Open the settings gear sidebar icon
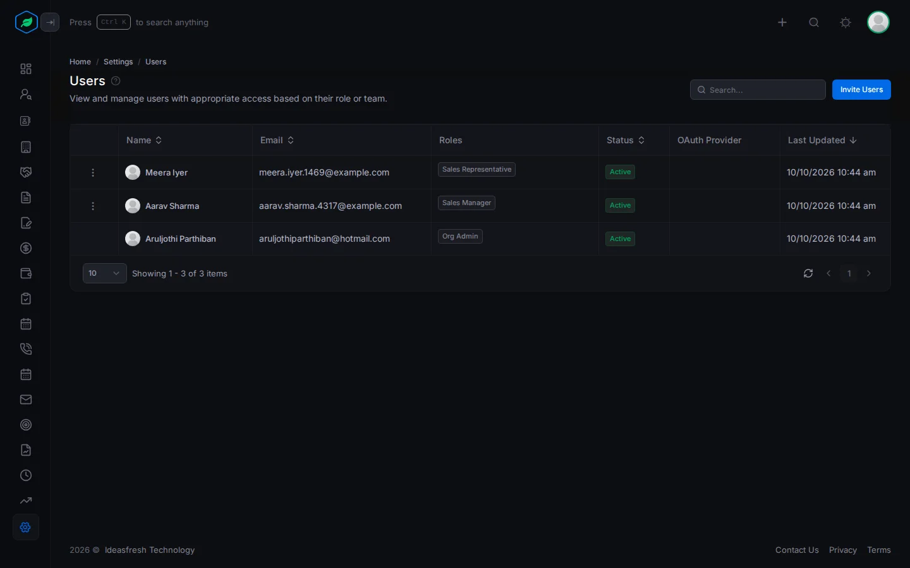Viewport: 910px width, 568px height. 26,527
